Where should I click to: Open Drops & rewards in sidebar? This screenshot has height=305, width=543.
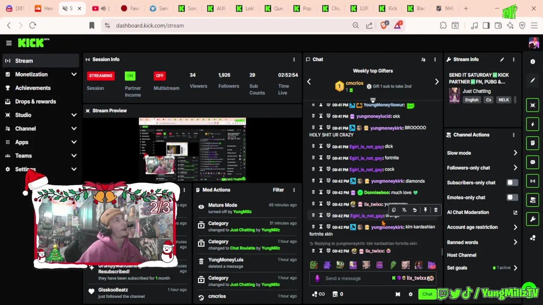pos(40,101)
